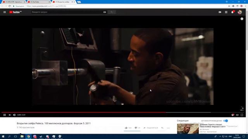Pause the video
This screenshot has width=248, height=139.
pos(5,115)
